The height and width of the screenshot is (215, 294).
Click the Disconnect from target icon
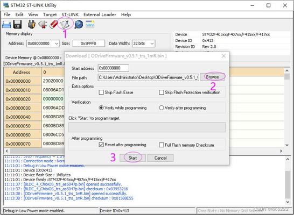[x=43, y=24]
